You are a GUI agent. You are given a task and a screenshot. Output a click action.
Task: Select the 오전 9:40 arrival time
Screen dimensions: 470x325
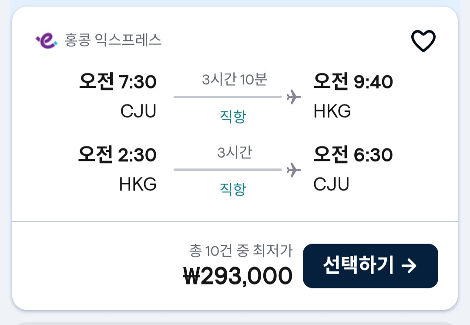353,82
